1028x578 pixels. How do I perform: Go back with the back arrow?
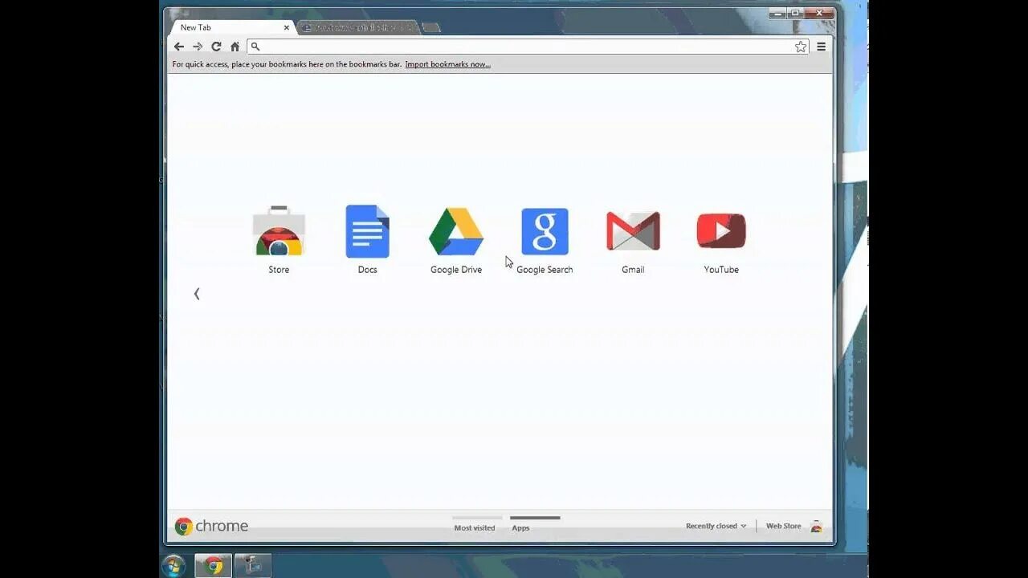(179, 47)
